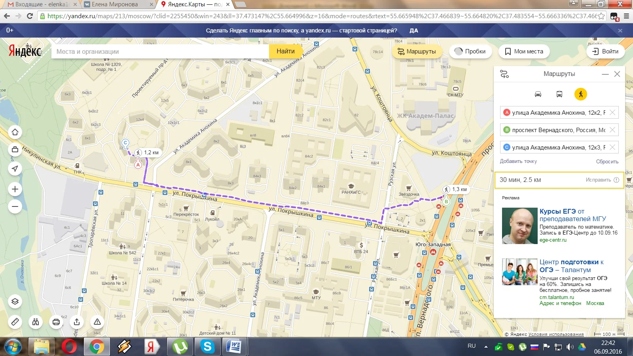Go back to the previous page
This screenshot has height=356, width=633.
[7, 16]
